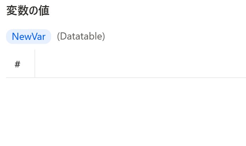Click the divider right of # column

pos(35,63)
